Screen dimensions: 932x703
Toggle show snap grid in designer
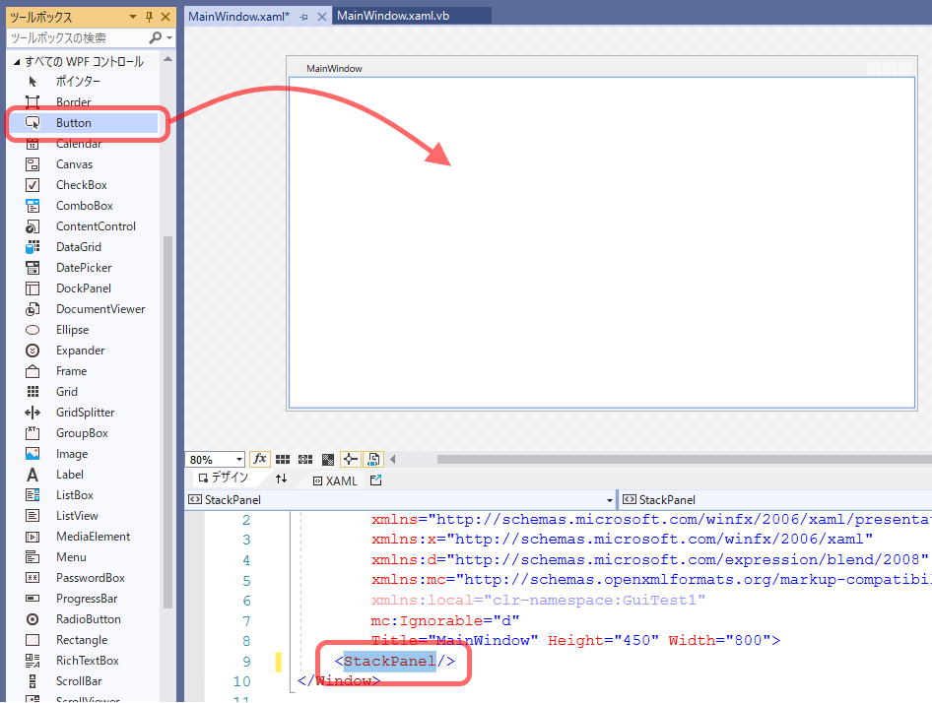[x=283, y=460]
